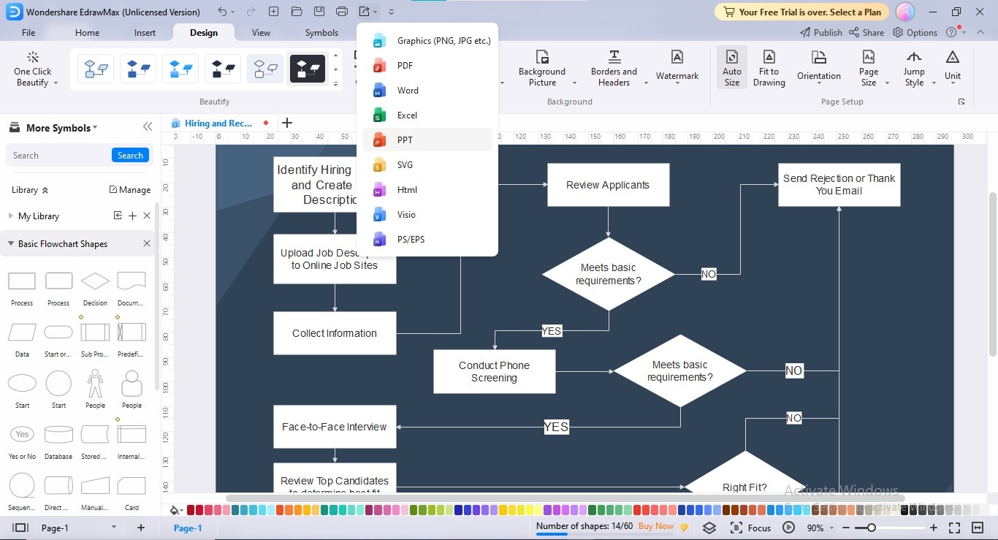
Task: Collapse Basic Flowchart Shapes section
Action: tap(11, 244)
